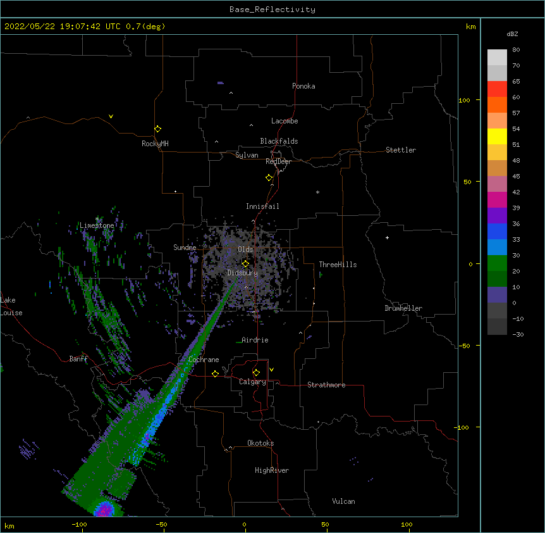Click the RockyMH label
This screenshot has height=533, width=545.
click(155, 144)
